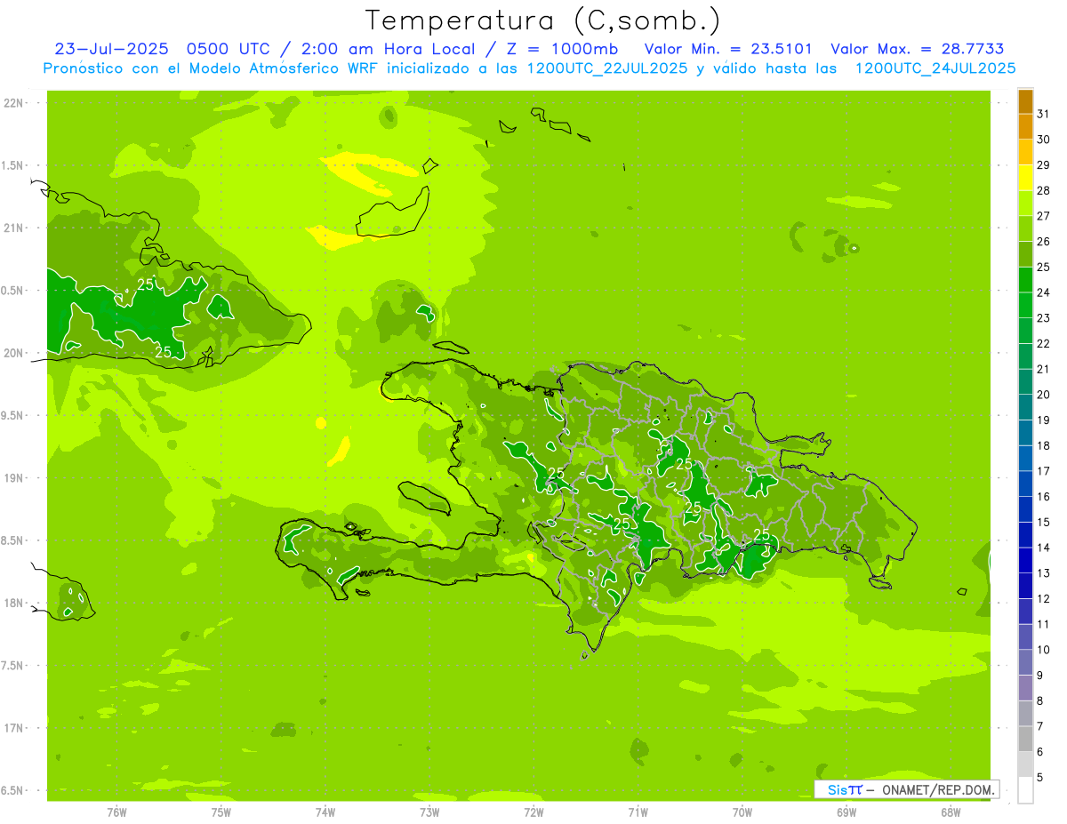The image size is (1067, 824).
Task: Click the legend value "30"
Action: [1043, 140]
